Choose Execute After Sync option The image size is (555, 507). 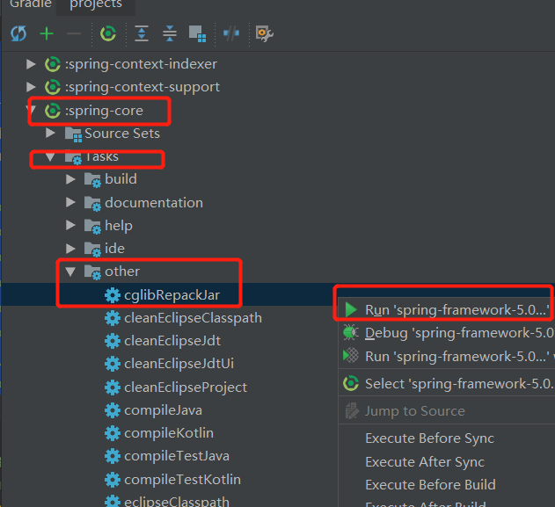[447, 461]
